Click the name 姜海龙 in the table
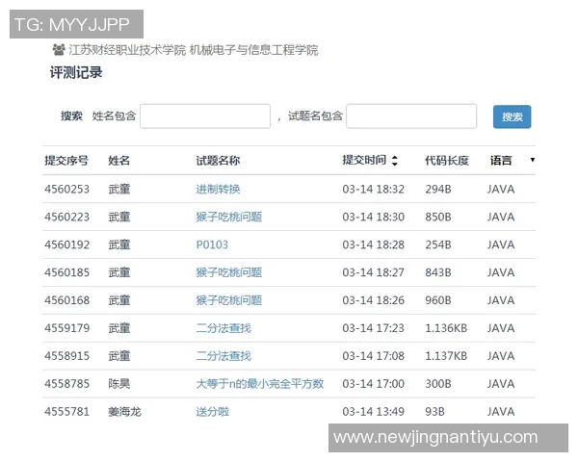This screenshot has height=462, width=578. click(x=124, y=412)
